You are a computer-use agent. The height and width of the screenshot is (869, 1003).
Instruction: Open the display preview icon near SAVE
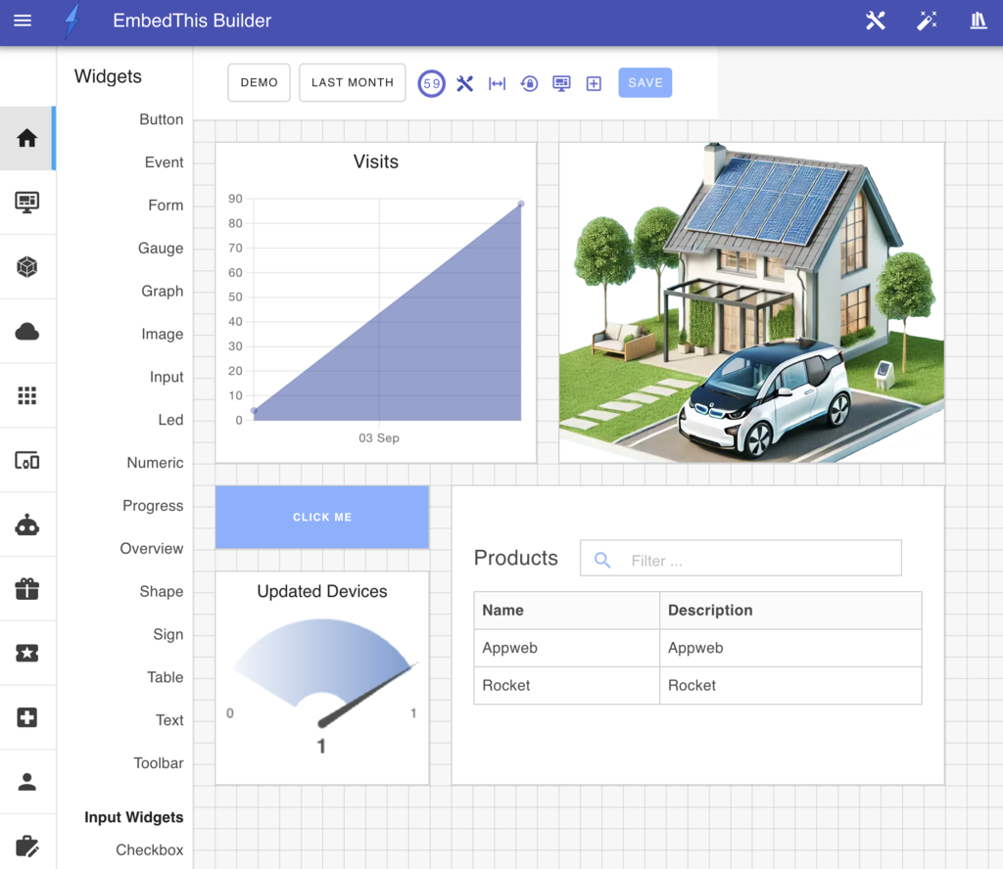pyautogui.click(x=561, y=83)
